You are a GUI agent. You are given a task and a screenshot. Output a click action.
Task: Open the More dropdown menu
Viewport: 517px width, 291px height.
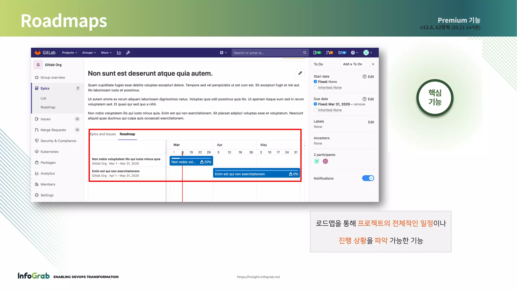106,53
